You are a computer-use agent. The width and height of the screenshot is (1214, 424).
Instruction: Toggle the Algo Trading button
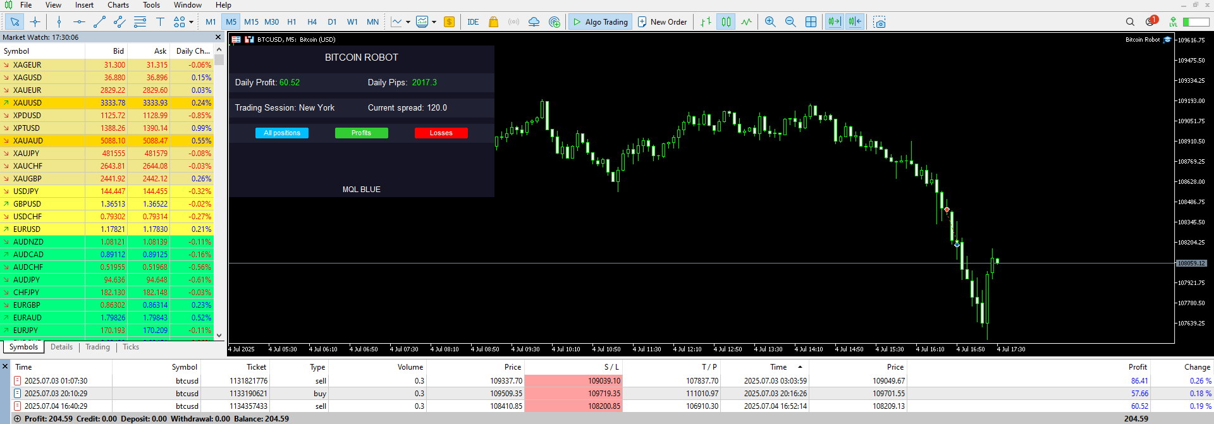(x=599, y=22)
